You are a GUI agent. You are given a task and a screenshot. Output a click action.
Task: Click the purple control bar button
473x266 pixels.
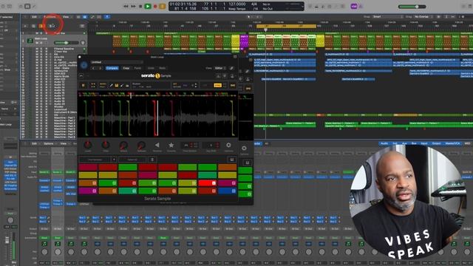coord(354,7)
